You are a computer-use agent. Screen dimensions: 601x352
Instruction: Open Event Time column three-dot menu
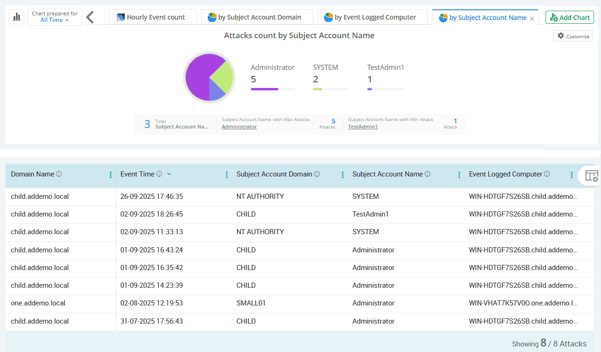pyautogui.click(x=227, y=175)
